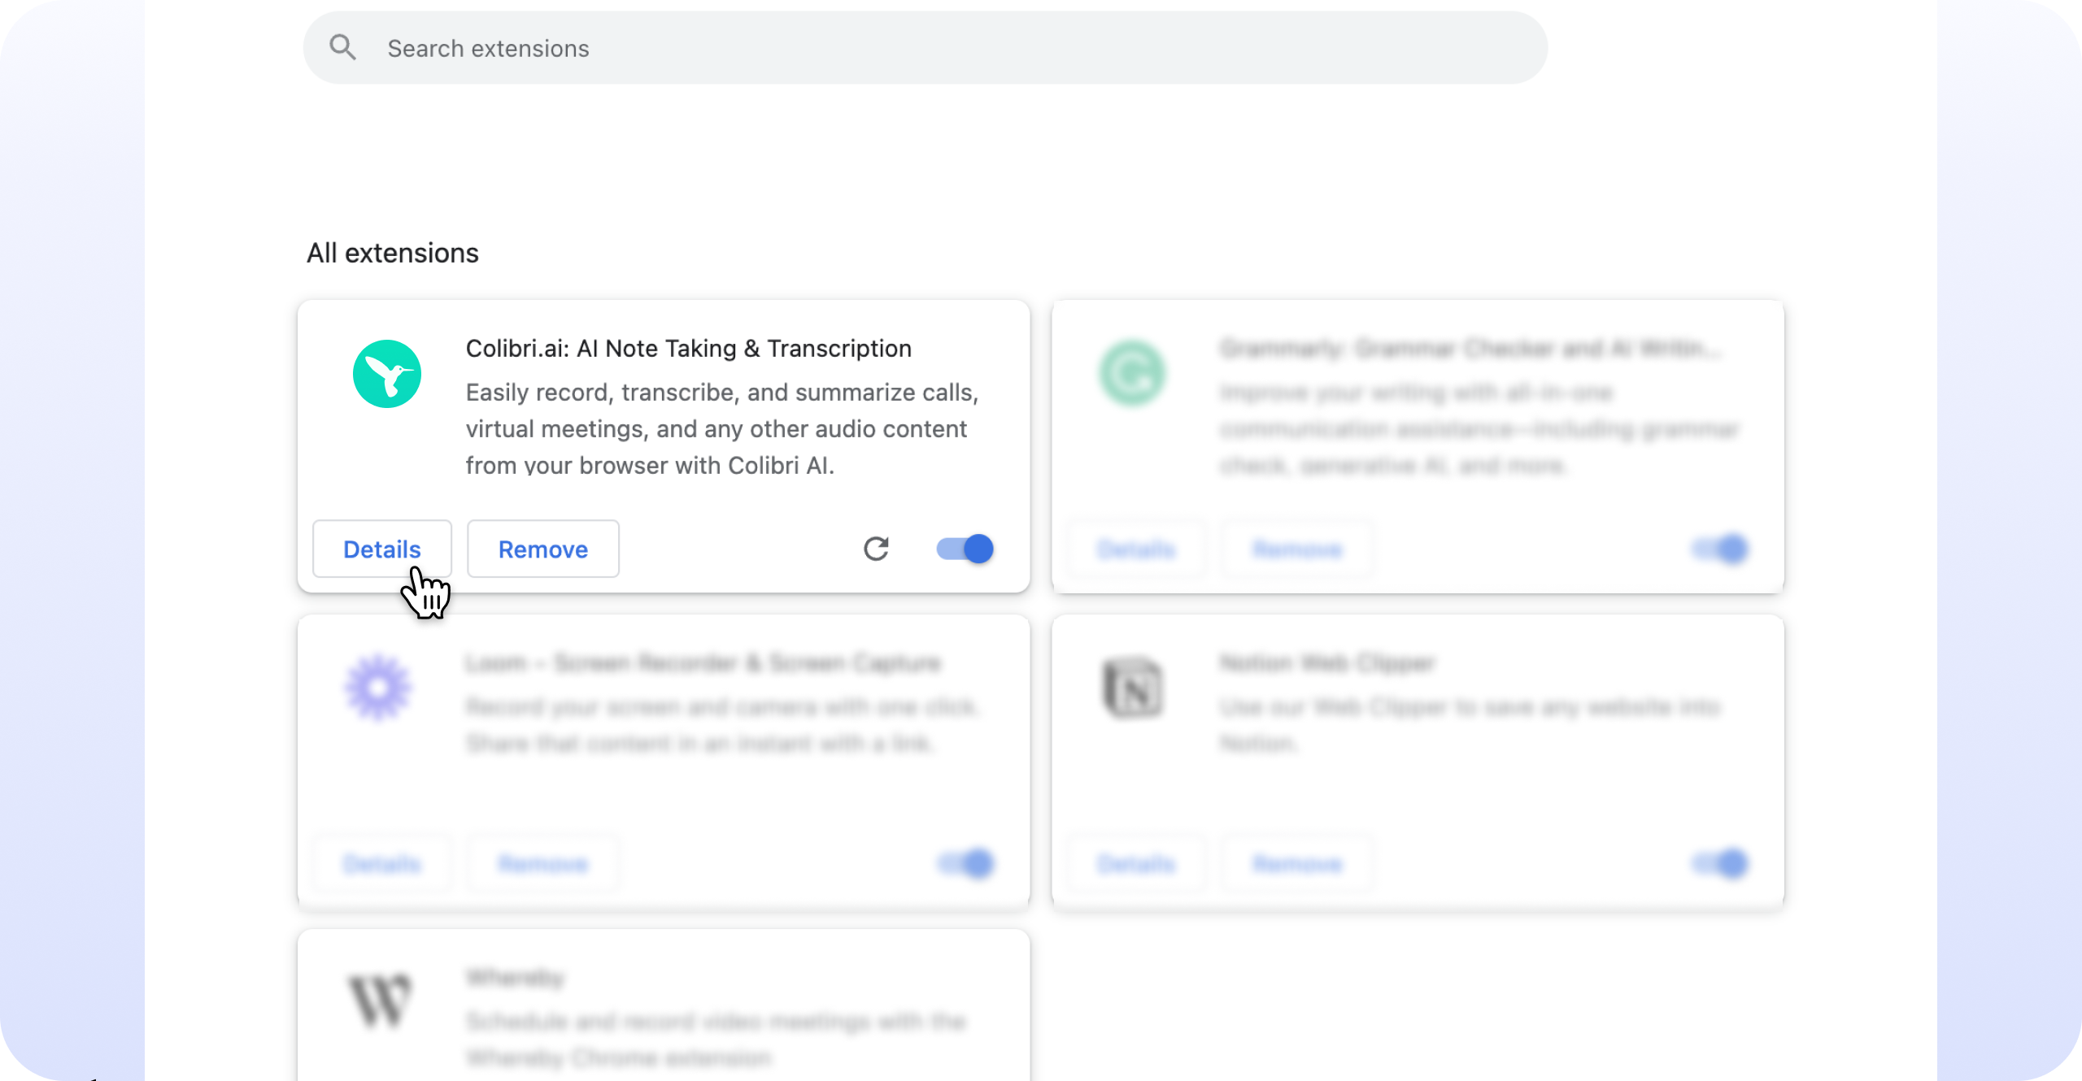Toggle off the Colibri.ai extension
The width and height of the screenshot is (2082, 1081).
coord(965,549)
